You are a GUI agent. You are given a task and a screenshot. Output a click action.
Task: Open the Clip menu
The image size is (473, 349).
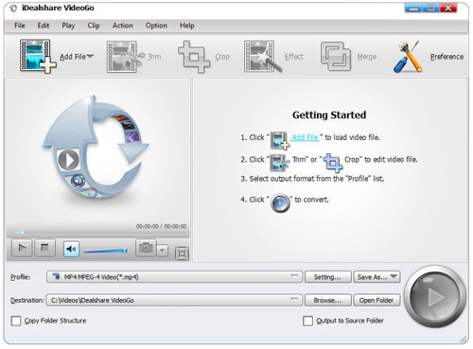[x=94, y=26]
